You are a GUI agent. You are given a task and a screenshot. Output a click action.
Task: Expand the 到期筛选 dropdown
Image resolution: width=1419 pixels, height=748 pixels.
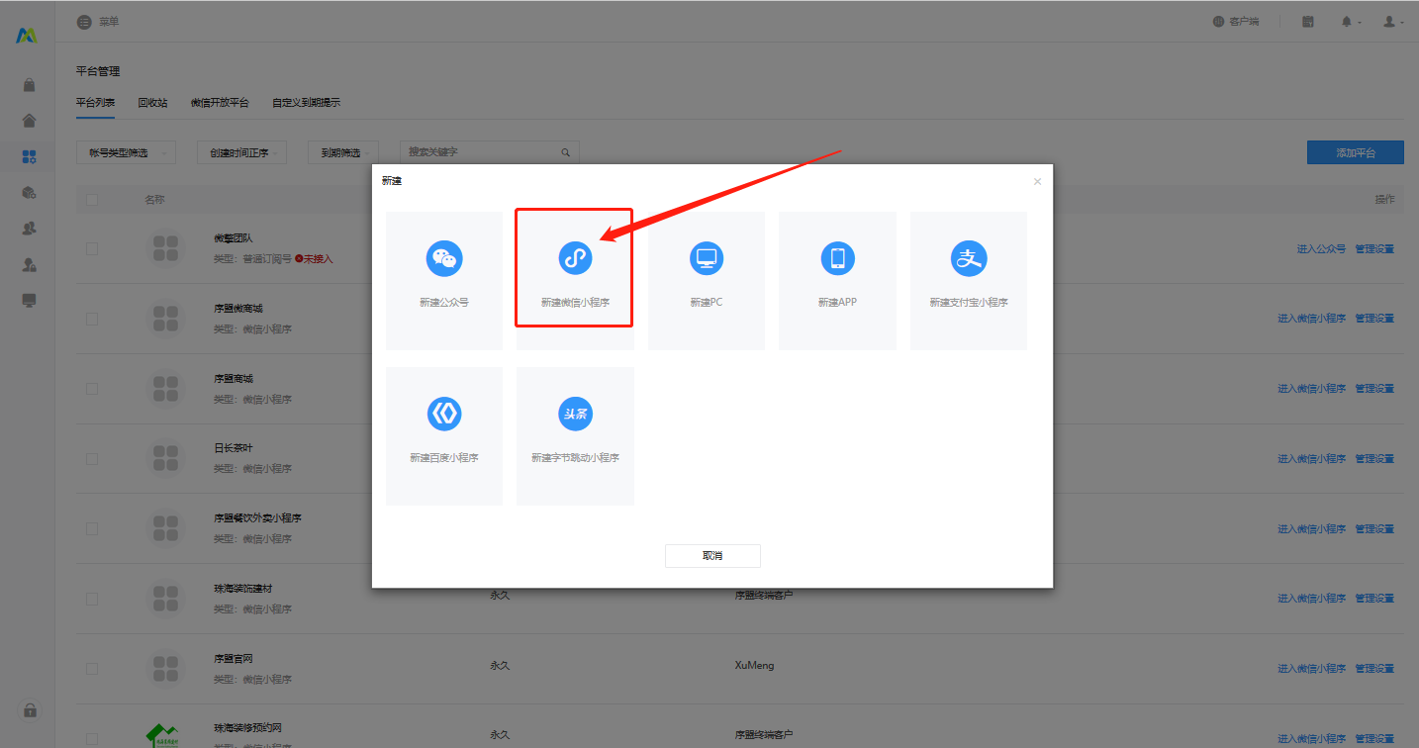pos(342,152)
